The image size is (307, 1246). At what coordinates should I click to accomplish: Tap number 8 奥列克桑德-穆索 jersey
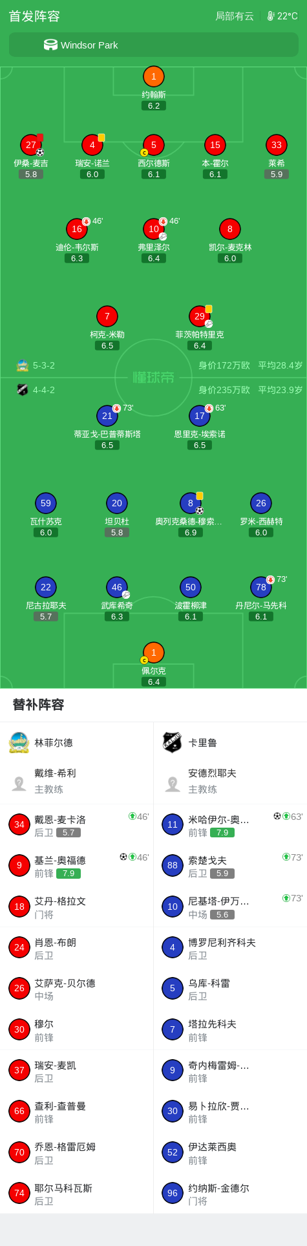[191, 503]
